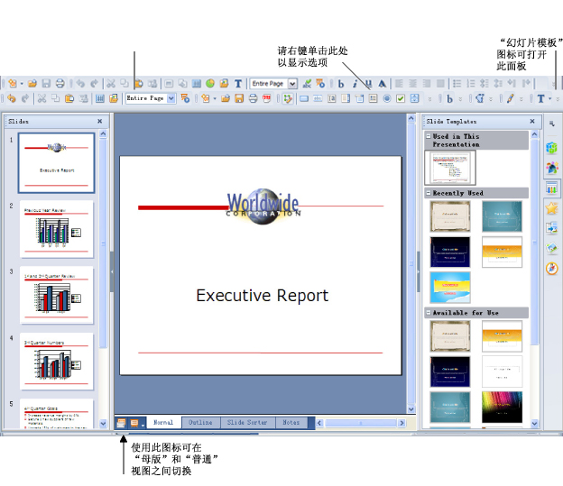The image size is (563, 486).
Task: Click the green form edit icon in the lower toolbar
Action: tap(287, 98)
